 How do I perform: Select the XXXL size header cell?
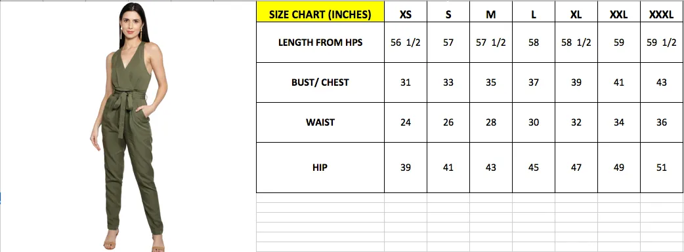coord(662,12)
